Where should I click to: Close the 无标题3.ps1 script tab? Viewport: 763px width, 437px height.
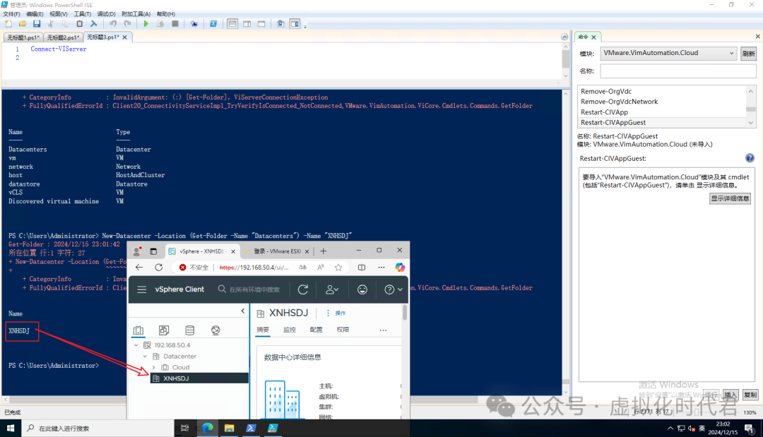point(124,37)
